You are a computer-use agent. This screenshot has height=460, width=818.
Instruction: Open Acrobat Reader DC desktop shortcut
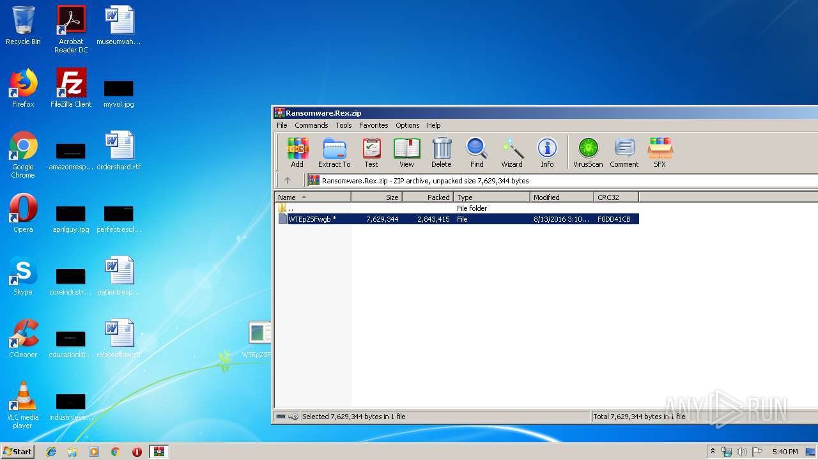pyautogui.click(x=71, y=29)
